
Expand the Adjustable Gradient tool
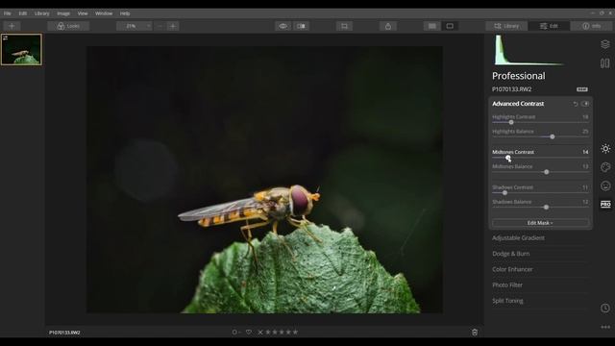[519, 238]
